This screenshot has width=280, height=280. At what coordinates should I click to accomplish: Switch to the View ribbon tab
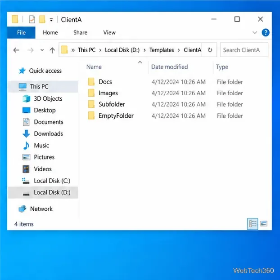click(x=109, y=32)
